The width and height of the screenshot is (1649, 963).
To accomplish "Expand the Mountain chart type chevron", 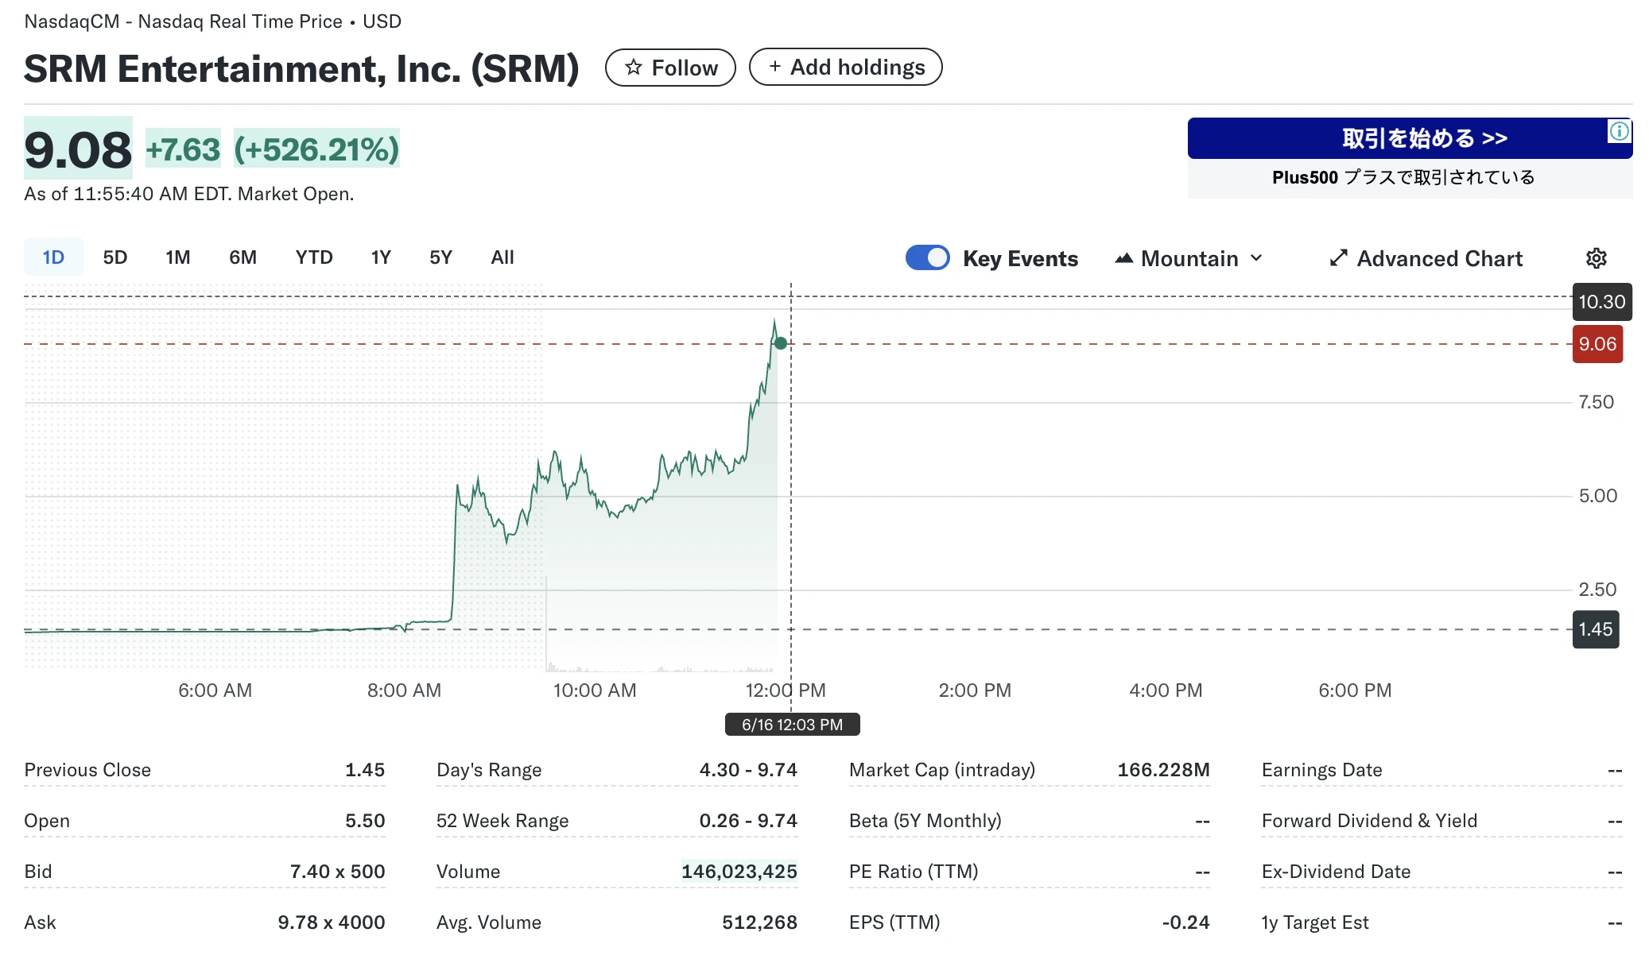I will pyautogui.click(x=1256, y=258).
